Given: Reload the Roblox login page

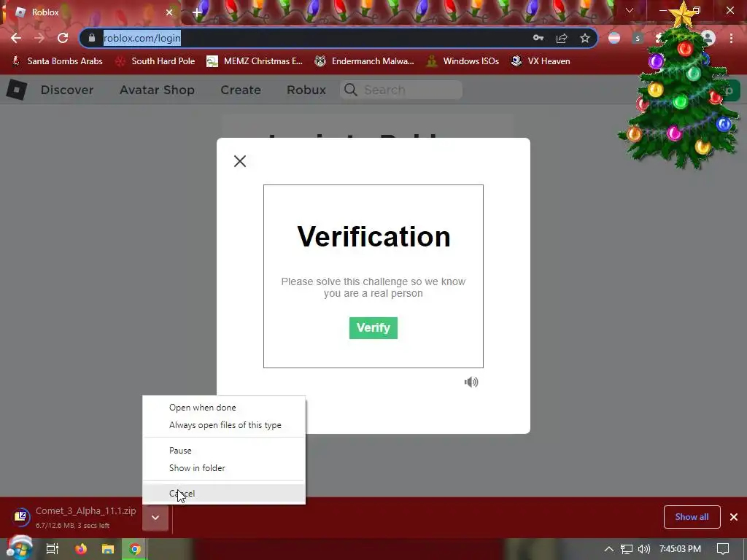Looking at the screenshot, I should [x=63, y=38].
